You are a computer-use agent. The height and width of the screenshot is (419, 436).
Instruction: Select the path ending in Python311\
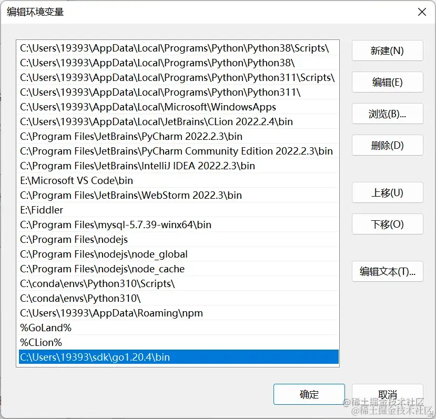(x=178, y=93)
